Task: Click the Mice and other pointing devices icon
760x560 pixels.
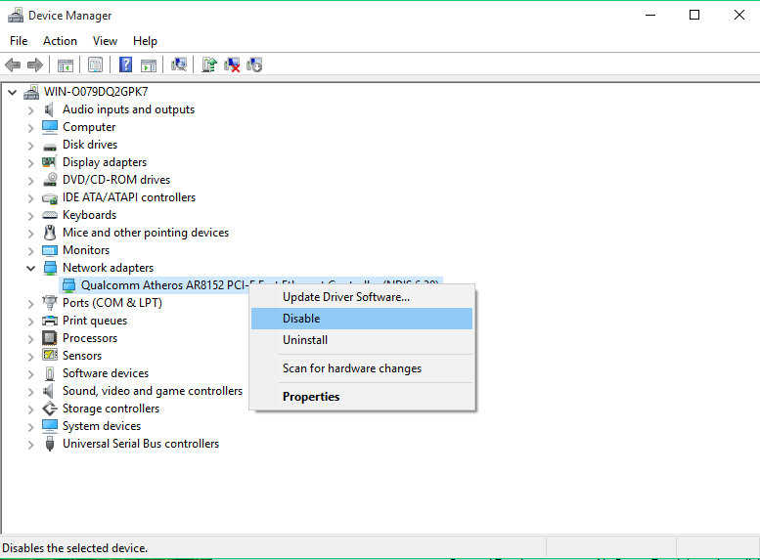Action: pos(50,233)
